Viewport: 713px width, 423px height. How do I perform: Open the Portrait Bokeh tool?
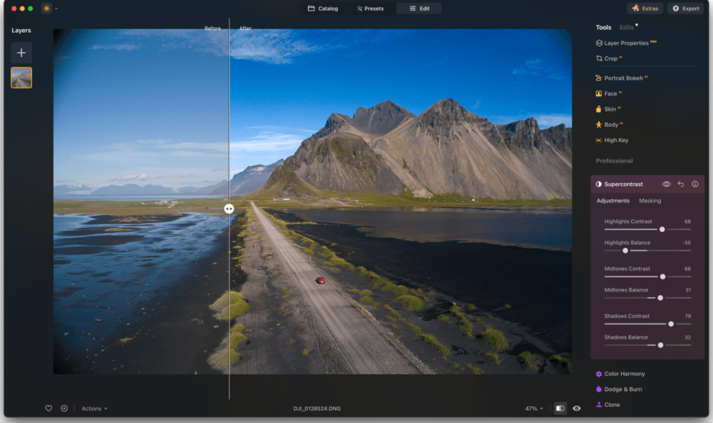pyautogui.click(x=621, y=78)
